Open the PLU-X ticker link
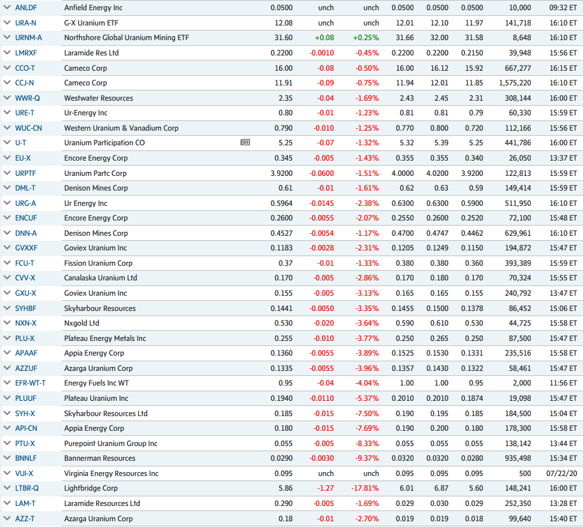Screen dimensions: 583x527 [25, 338]
